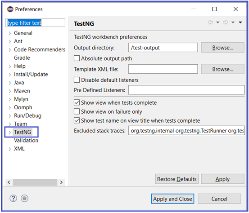Click Restore Defaults button

click(177, 179)
